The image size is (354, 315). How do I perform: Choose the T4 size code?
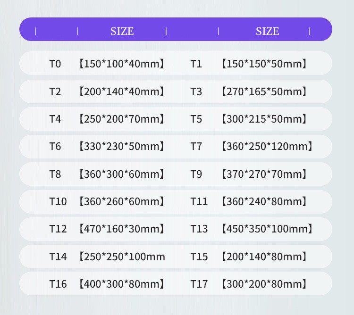[55, 119]
